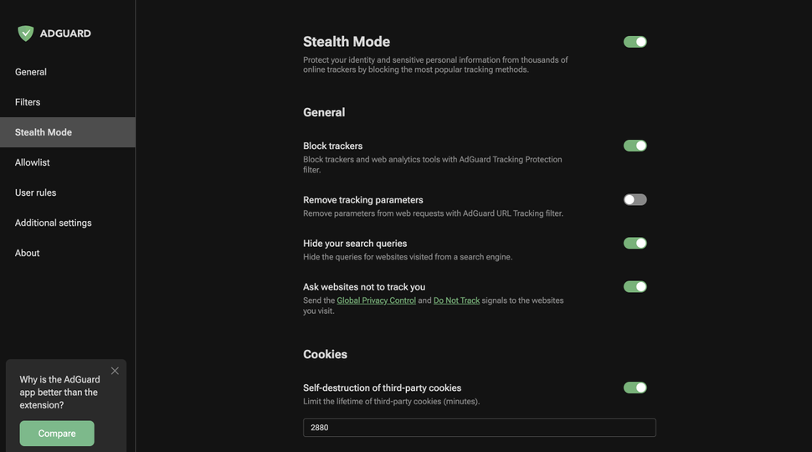This screenshot has width=812, height=452.
Task: Open the General settings section
Action: click(31, 72)
